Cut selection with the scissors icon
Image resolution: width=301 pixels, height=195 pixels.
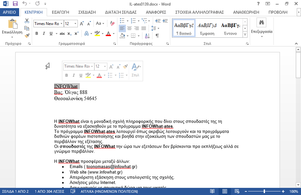[x=27, y=21]
